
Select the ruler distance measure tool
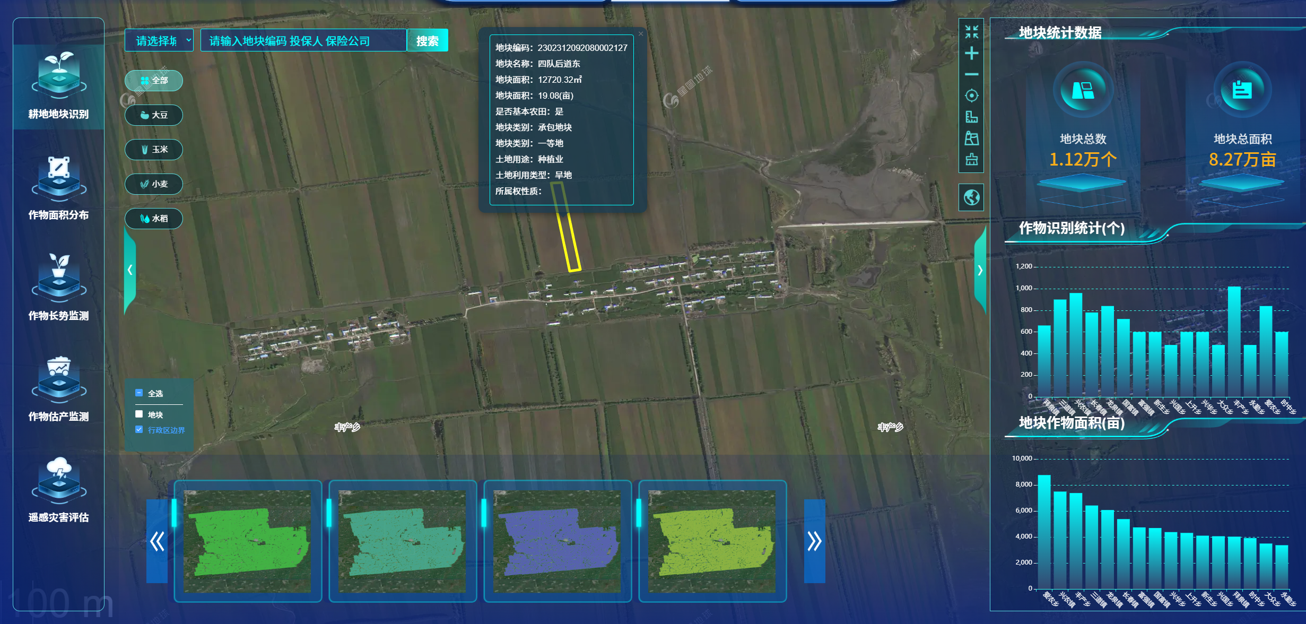(x=971, y=117)
